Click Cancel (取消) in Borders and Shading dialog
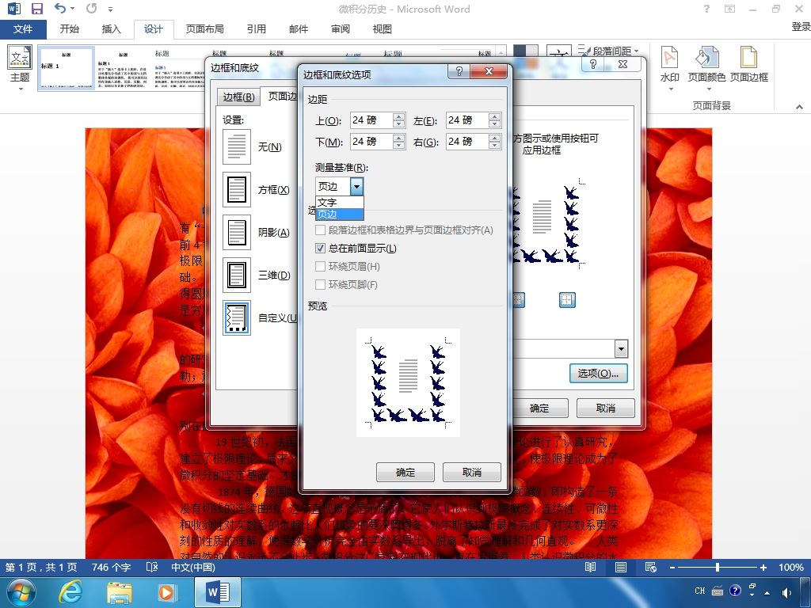 click(605, 408)
